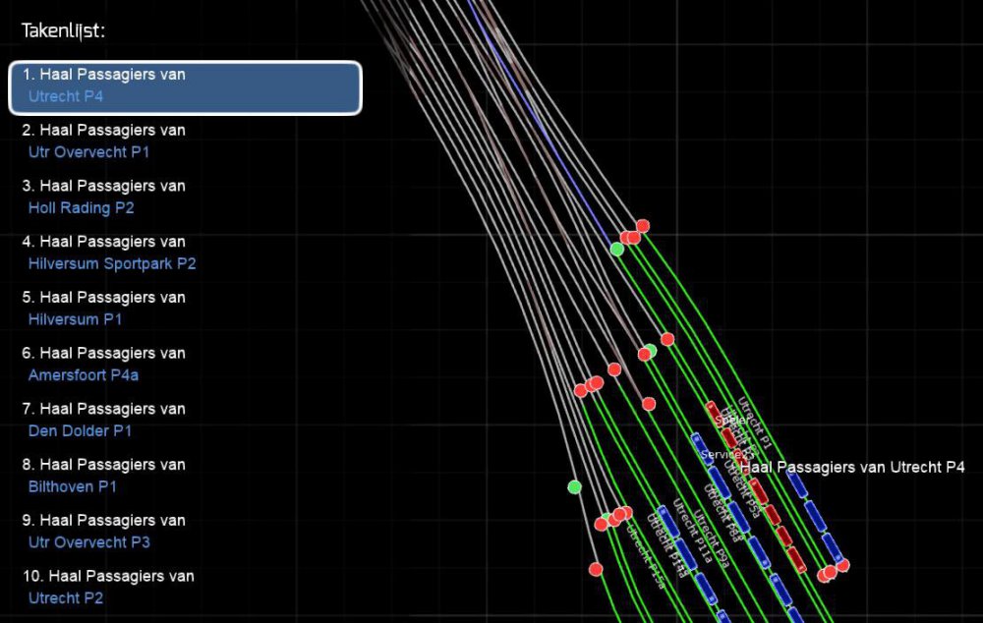Viewport: 983px width, 623px height.
Task: Click map label Haal Passagiers van Utrecht P4
Action: click(852, 468)
